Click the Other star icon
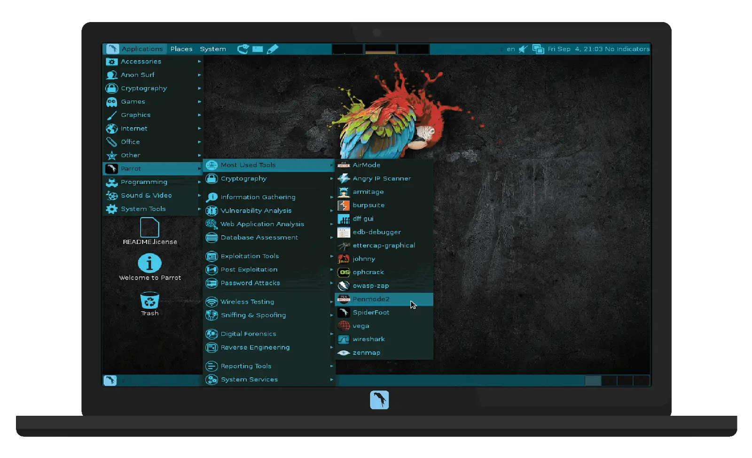Image resolution: width=752 pixels, height=458 pixels. [x=111, y=155]
